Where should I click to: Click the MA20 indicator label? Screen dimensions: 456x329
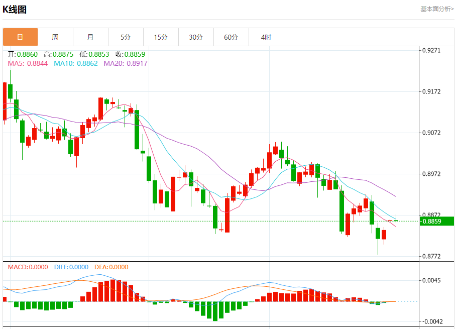click(126, 63)
